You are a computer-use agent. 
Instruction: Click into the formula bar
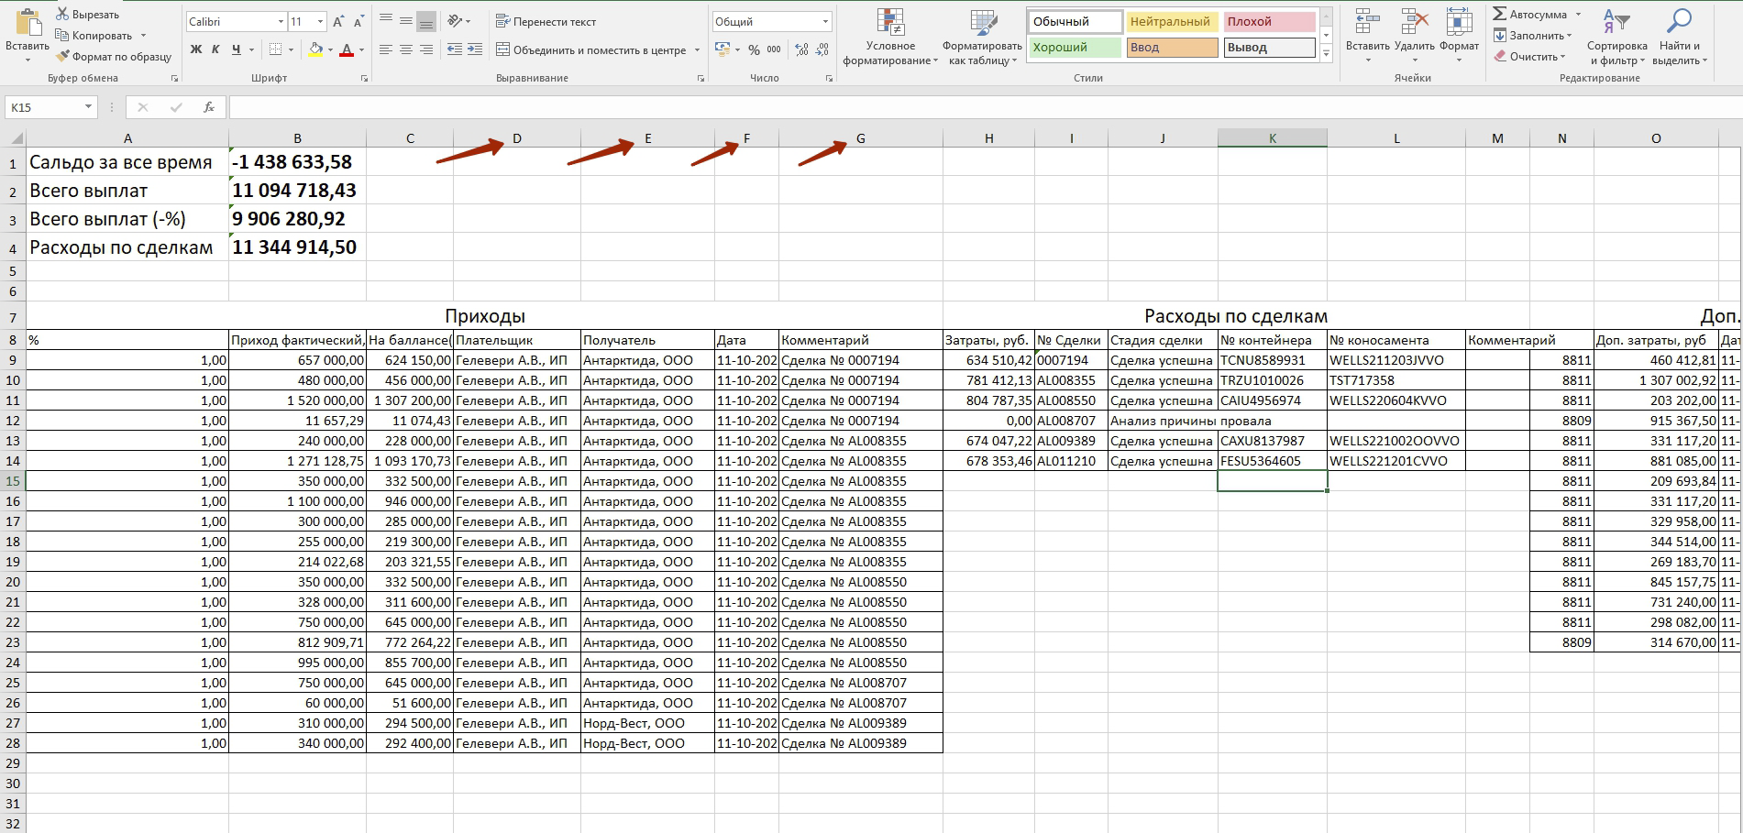click(x=984, y=107)
